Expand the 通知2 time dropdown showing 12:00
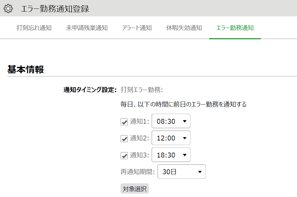The height and width of the screenshot is (197, 297). click(171, 138)
